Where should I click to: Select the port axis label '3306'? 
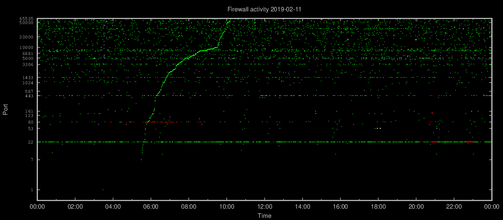[28, 65]
